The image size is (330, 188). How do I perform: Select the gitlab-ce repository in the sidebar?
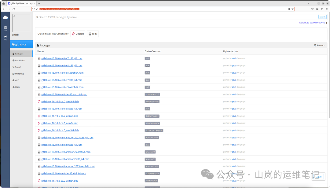click(20, 44)
